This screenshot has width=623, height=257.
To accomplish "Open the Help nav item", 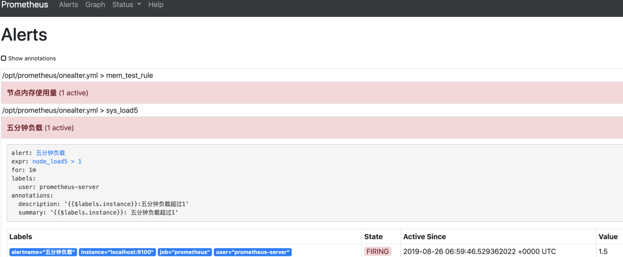I will (156, 5).
